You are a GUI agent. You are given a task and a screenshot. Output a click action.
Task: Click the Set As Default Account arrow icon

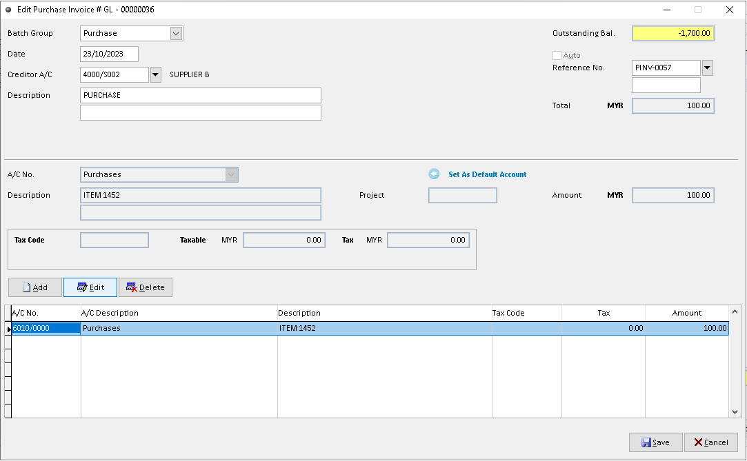434,174
